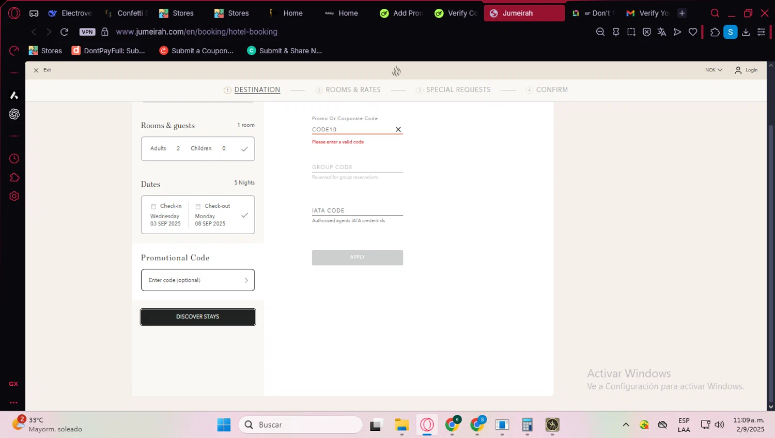Open the Submit a Coupon bookmark
This screenshot has width=775, height=438.
coord(196,51)
